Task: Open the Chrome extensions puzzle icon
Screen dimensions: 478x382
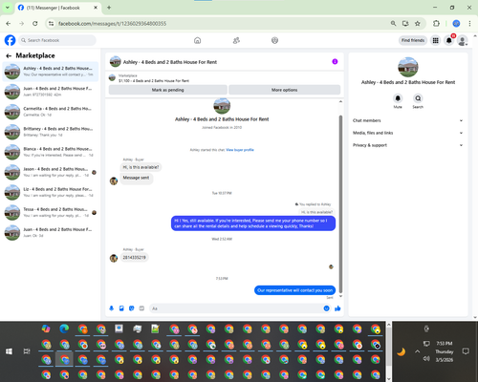Action: click(x=436, y=24)
